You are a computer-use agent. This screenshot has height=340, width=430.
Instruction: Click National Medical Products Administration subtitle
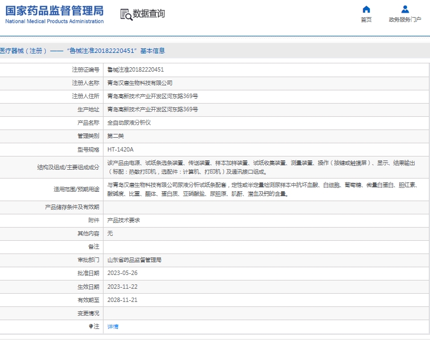(x=55, y=21)
